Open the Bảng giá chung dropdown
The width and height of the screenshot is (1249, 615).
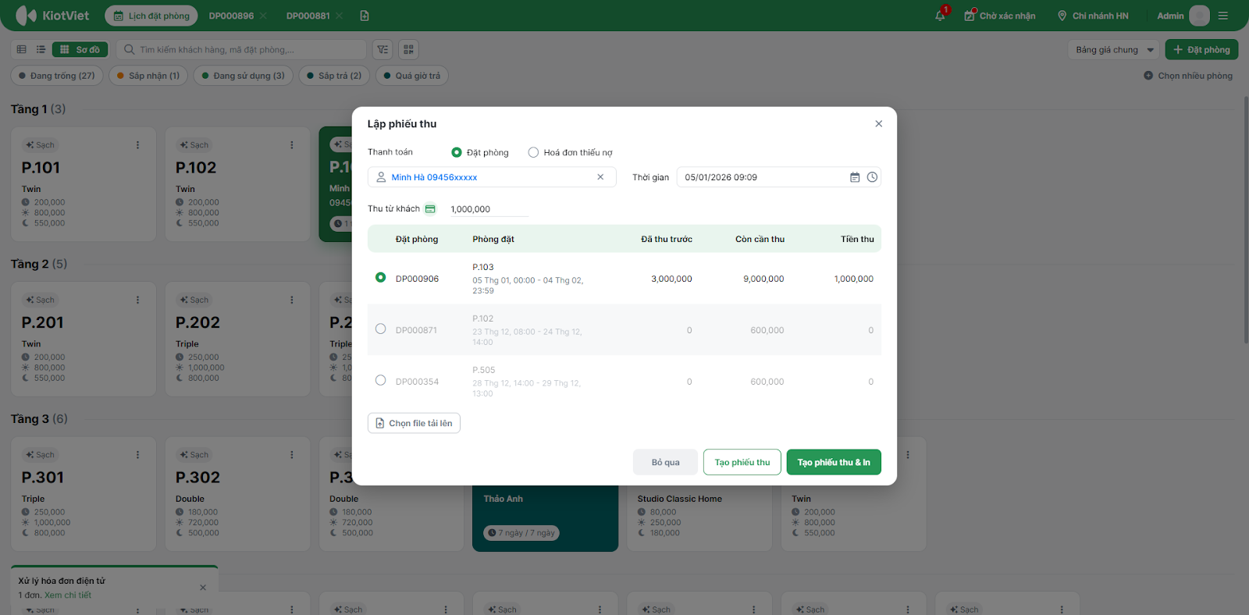click(x=1114, y=49)
